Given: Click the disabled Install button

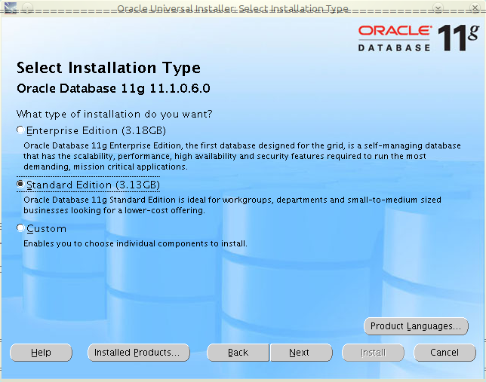Looking at the screenshot, I should (373, 353).
